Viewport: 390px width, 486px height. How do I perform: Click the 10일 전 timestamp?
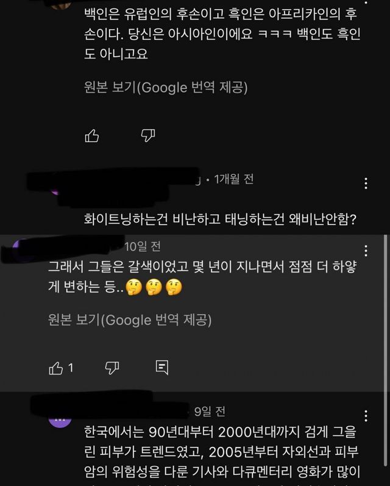(143, 246)
